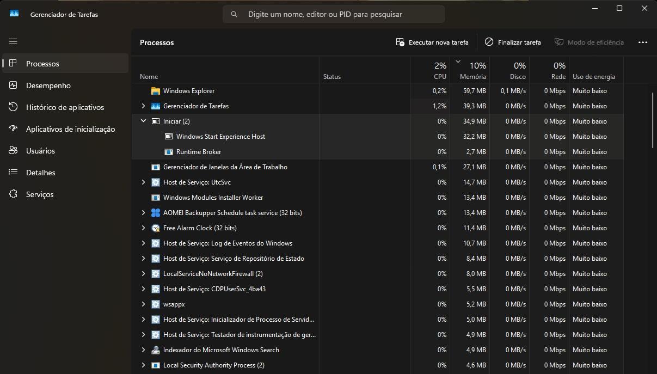Open Histórico de aplicativos page
The height and width of the screenshot is (374, 657).
click(65, 107)
